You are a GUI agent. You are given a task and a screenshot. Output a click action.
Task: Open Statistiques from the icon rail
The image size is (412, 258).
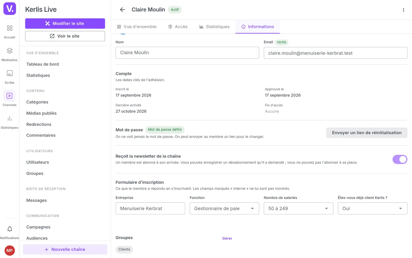pos(10,122)
